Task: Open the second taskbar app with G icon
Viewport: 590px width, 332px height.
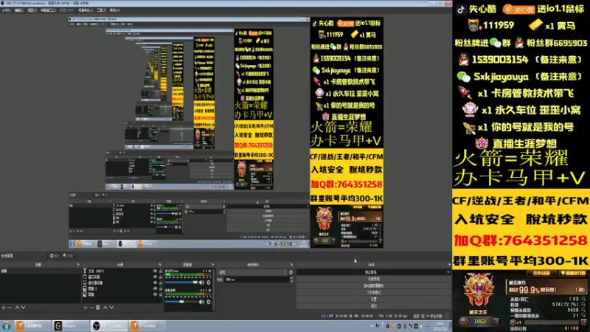Action: pyautogui.click(x=70, y=326)
